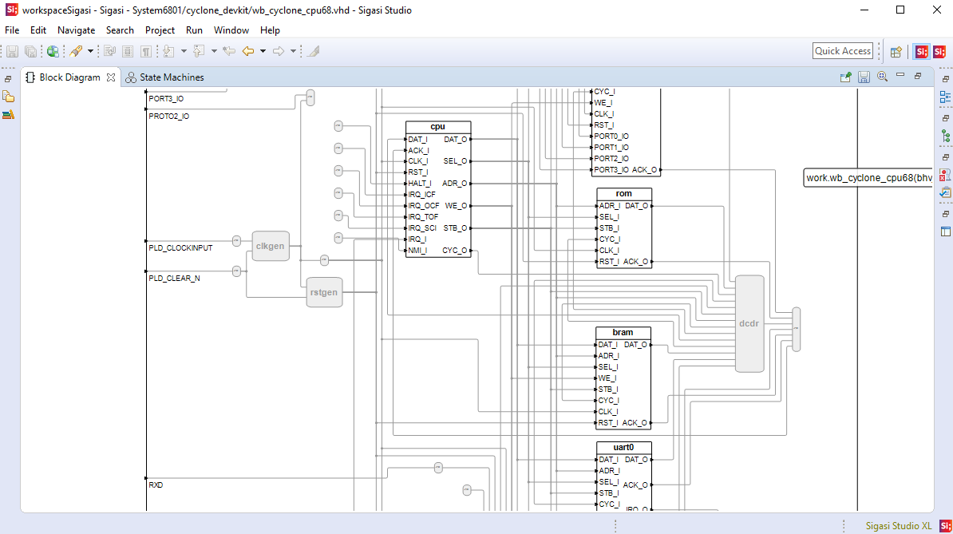This screenshot has height=534, width=953.
Task: Toggle Block Selection Mode button in toolbar
Action: tap(128, 51)
